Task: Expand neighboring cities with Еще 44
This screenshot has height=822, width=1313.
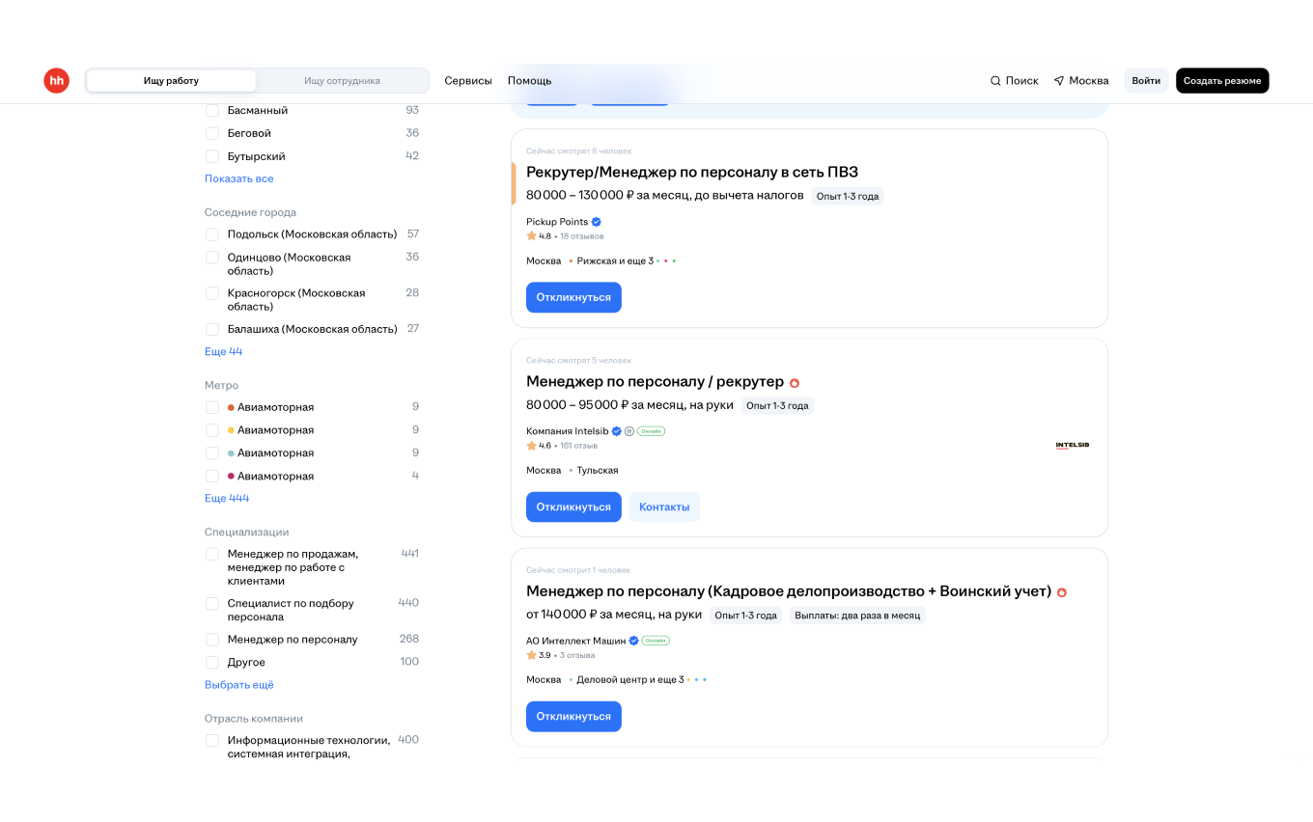Action: pyautogui.click(x=223, y=352)
